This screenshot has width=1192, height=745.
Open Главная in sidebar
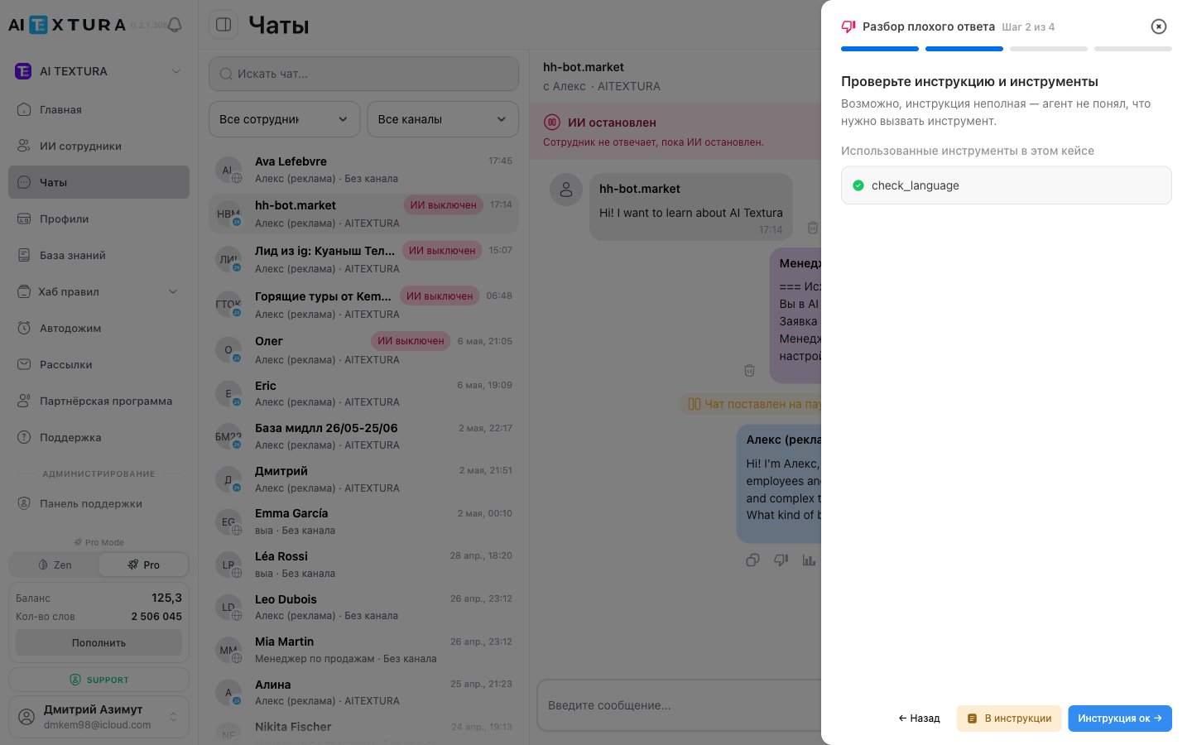click(x=99, y=109)
